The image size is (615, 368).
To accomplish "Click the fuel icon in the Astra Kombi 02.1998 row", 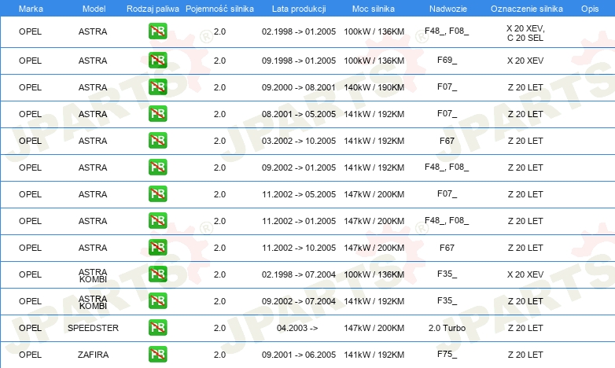I will (x=157, y=274).
